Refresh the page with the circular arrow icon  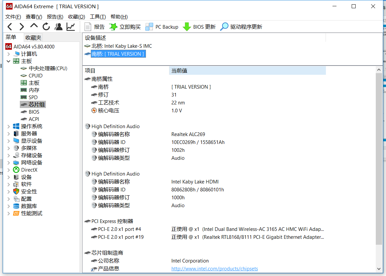[x=46, y=27]
